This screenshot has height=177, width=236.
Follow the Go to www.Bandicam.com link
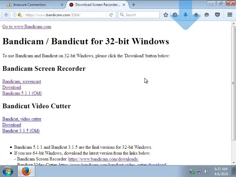pyautogui.click(x=27, y=27)
